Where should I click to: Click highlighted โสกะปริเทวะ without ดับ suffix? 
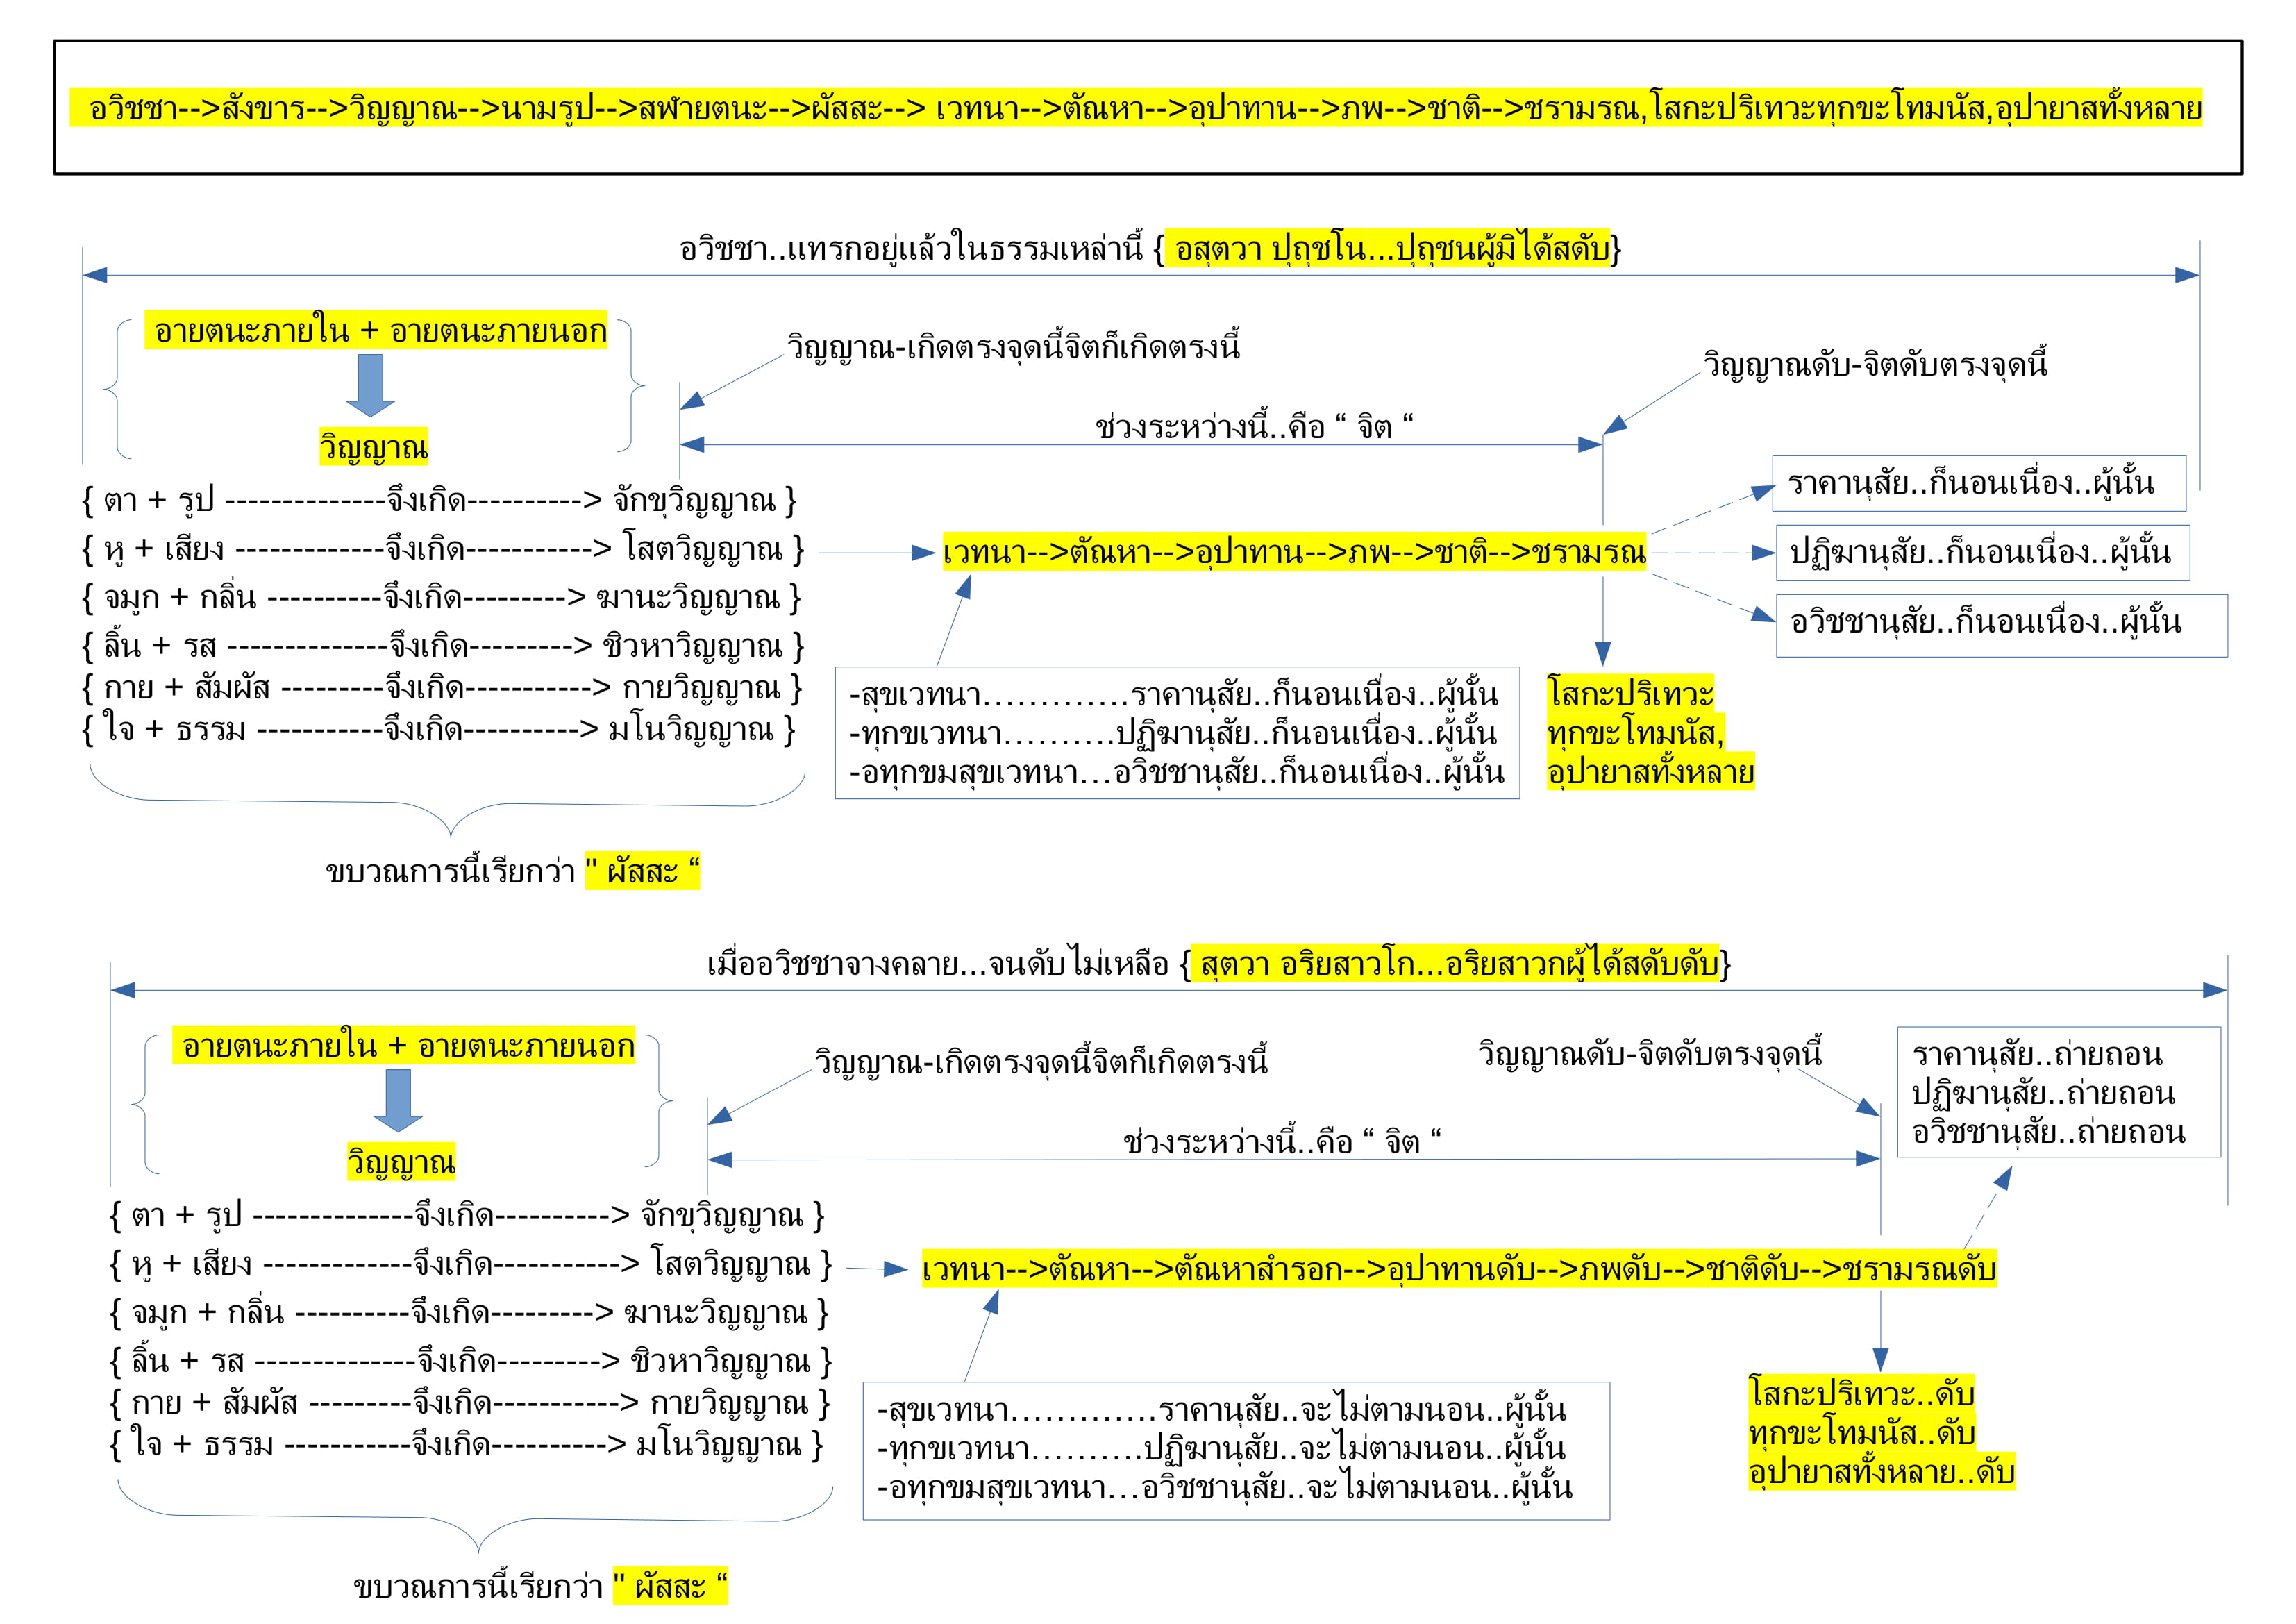(x=1630, y=693)
